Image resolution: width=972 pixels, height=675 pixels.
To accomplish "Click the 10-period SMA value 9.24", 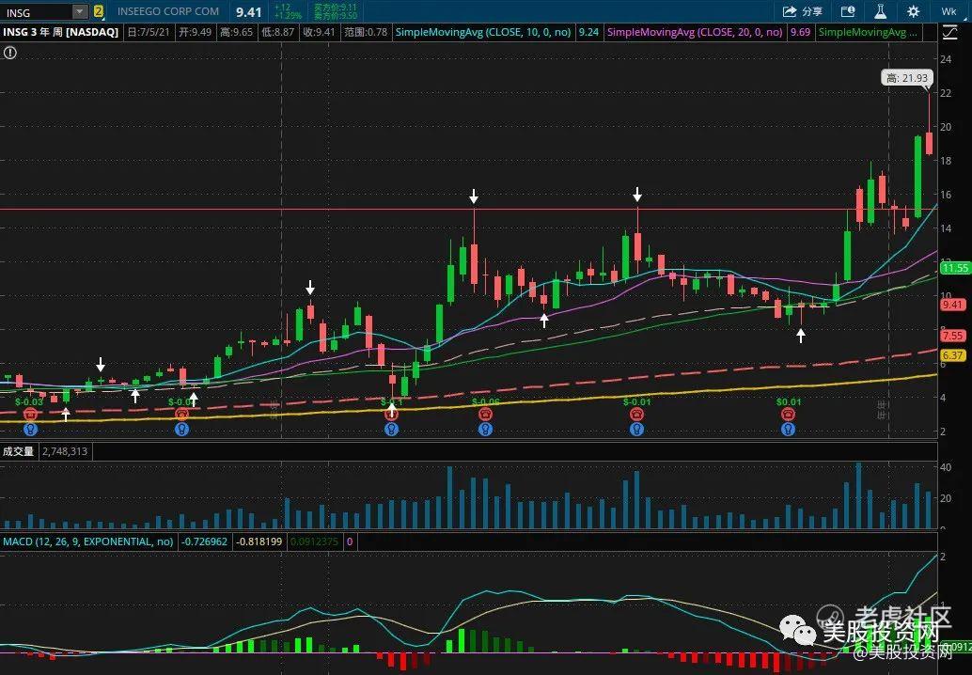I will point(588,32).
